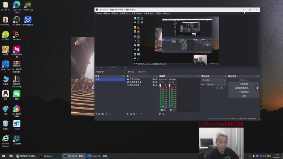Add a scene transition with plus icon

[x=218, y=88]
